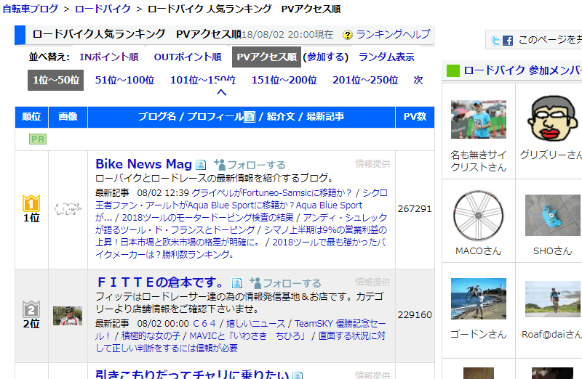Open article 嬉しいニュース
The width and height of the screenshot is (582, 379).
[x=255, y=323]
